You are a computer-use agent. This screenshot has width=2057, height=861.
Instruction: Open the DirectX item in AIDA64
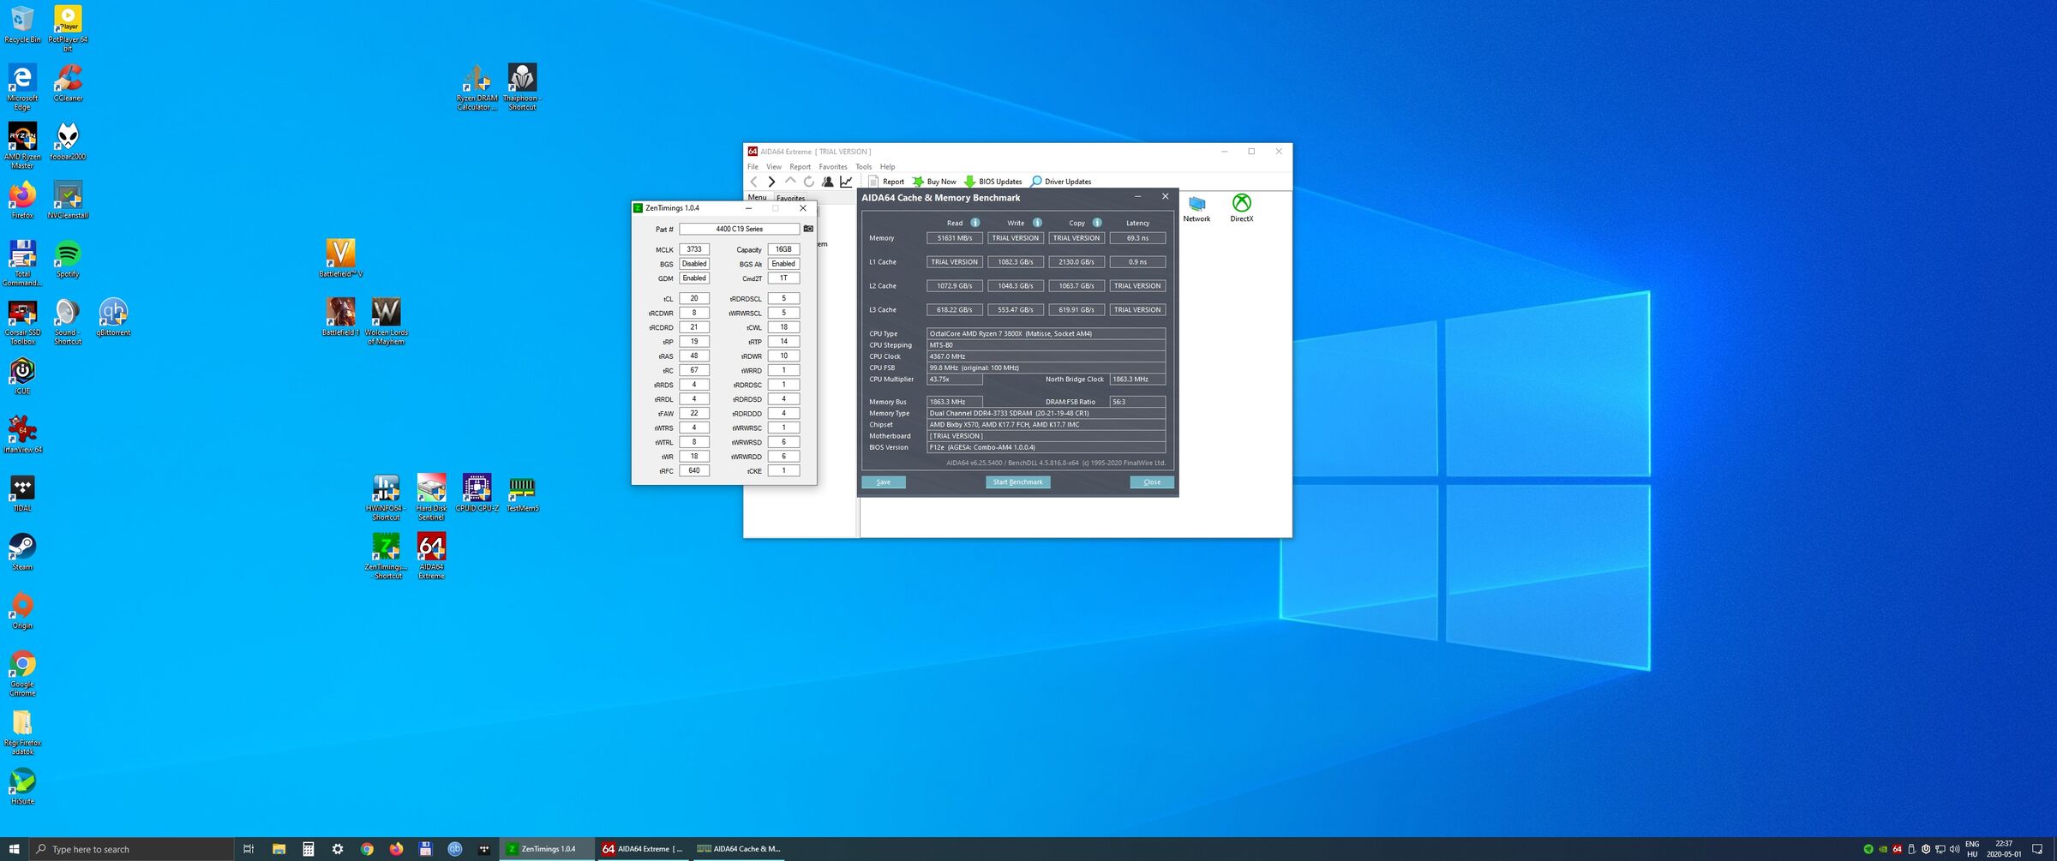click(x=1241, y=208)
